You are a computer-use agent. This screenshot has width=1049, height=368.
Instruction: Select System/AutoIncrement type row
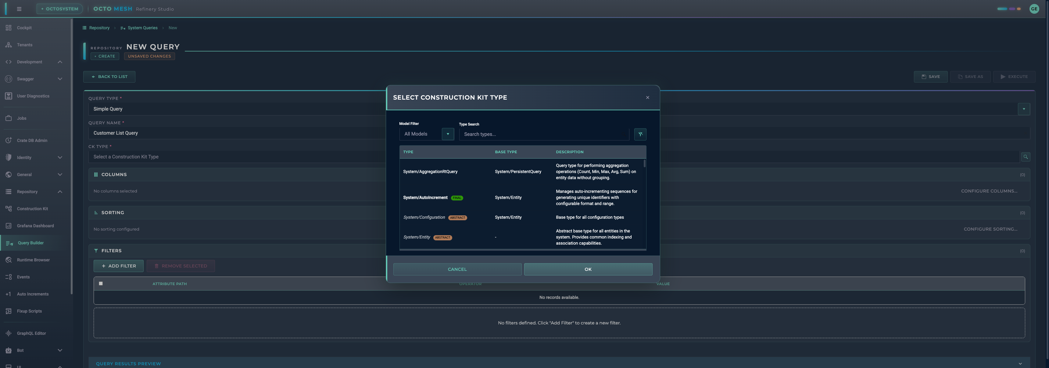[x=425, y=198]
